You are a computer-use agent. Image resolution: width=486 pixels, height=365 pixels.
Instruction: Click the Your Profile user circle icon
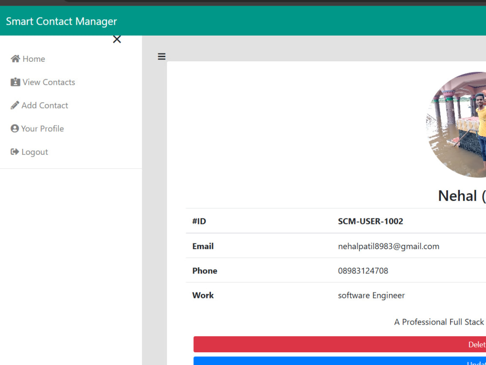[x=15, y=128]
